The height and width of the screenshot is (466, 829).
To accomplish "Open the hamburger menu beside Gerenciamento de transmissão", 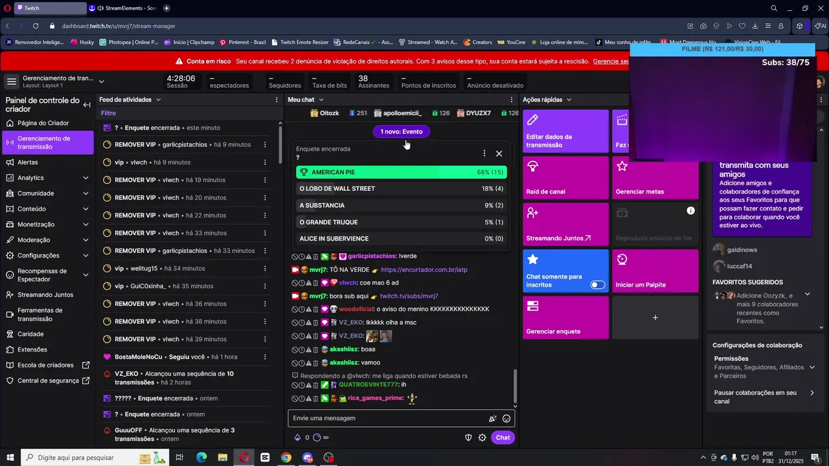I will coord(11,82).
